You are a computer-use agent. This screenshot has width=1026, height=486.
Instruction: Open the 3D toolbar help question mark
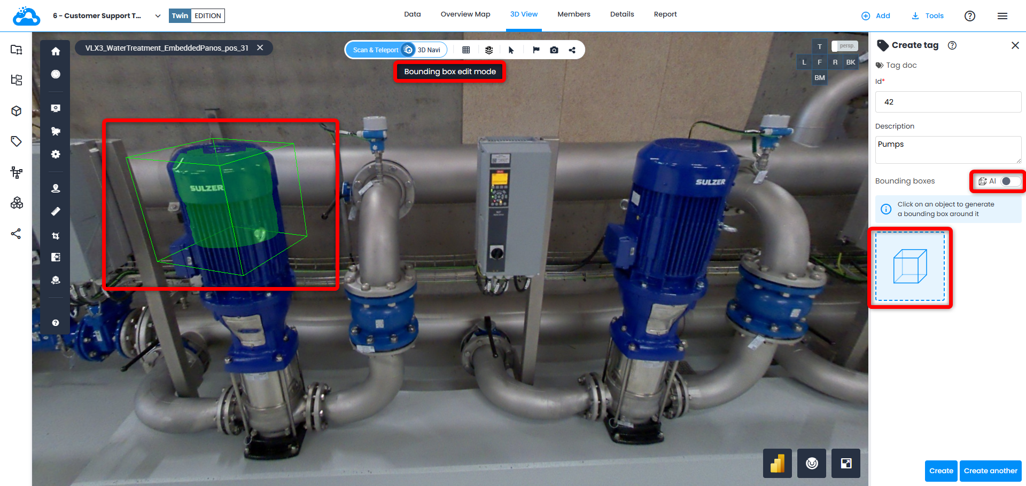click(x=56, y=323)
